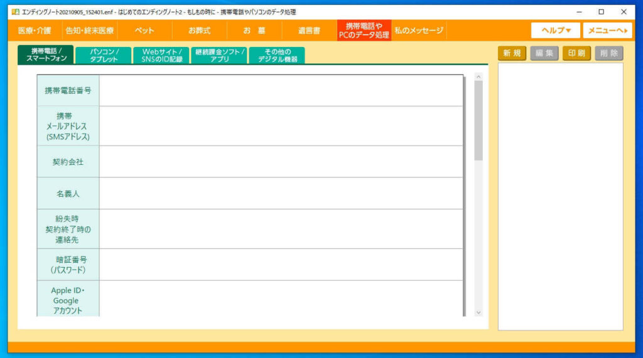Close the エンディングノート window

(624, 12)
